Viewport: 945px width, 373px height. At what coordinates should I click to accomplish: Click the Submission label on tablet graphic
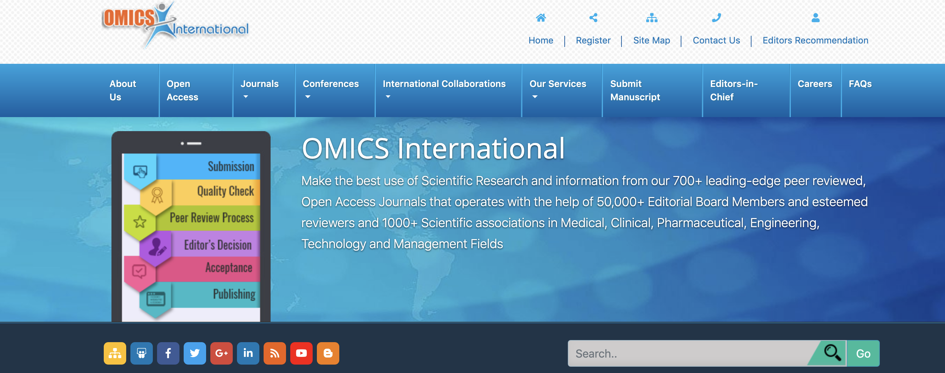(231, 167)
